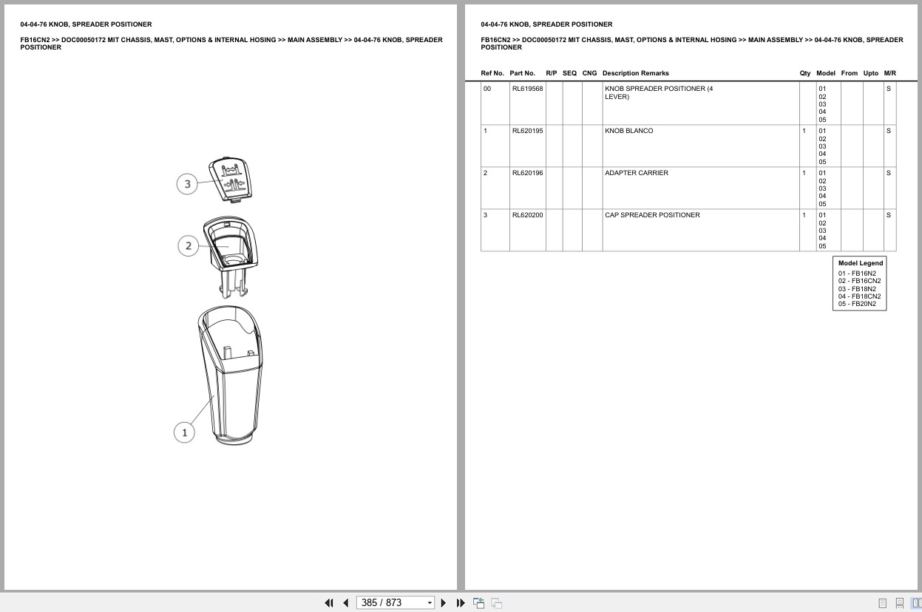Click legend entry 02 - FB16CN2

tap(859, 281)
